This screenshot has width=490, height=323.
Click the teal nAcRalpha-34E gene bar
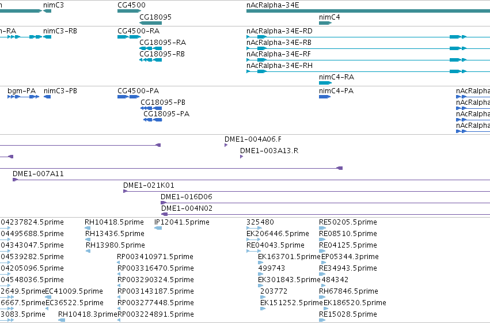point(368,12)
